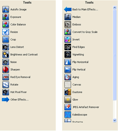The image size is (118, 131).
Task: Click the Kaleidoscope label text
Action: 80,115
